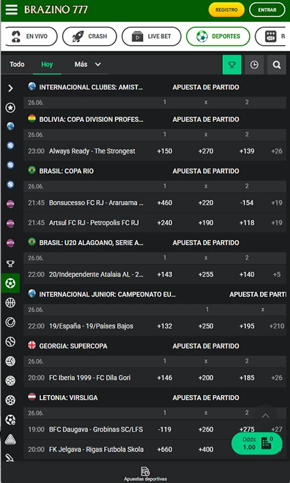Viewport: 290px width, 483px height.
Task: Open the clock time filter icon
Action: coord(254,65)
